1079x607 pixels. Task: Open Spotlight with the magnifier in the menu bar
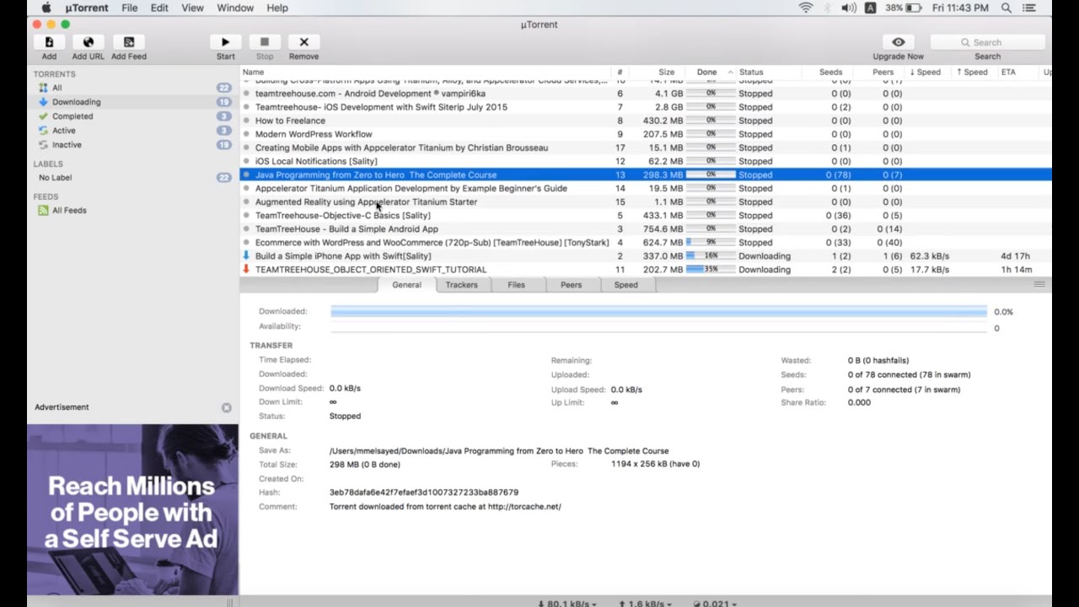(1007, 8)
